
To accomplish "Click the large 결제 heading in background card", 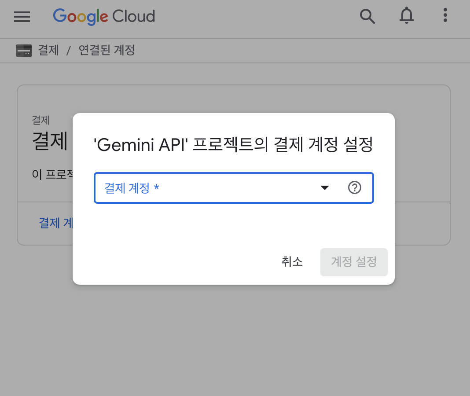I will click(50, 141).
